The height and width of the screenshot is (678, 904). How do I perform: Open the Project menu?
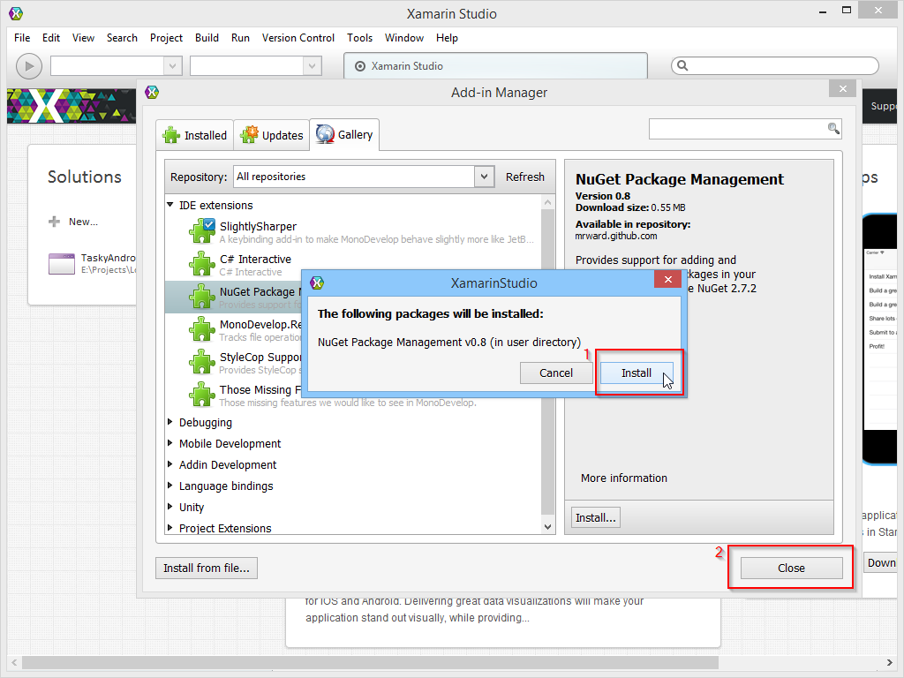click(x=166, y=38)
